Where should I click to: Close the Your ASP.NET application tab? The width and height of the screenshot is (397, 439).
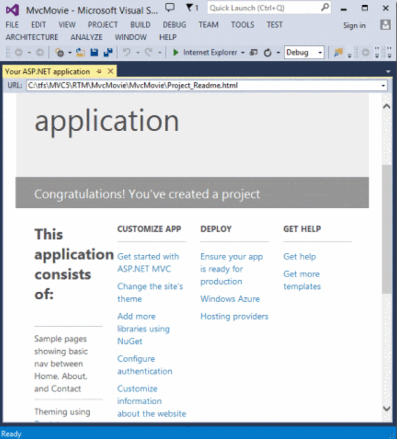110,71
